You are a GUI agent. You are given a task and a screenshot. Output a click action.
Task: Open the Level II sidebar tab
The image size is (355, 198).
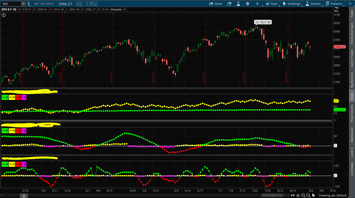(x=352, y=152)
